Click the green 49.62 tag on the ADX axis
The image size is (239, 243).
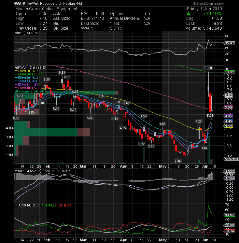pyautogui.click(x=229, y=215)
